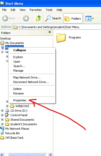
Task: Choose Map Network Drive...
Action: coord(32,77)
